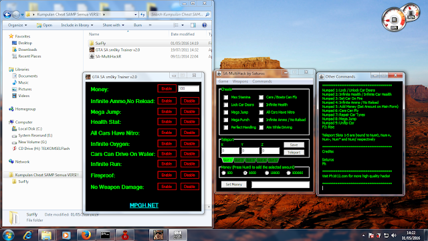Open the Game menu in SA-MultiHack
Screen dimensions: 428x241
coord(223,82)
